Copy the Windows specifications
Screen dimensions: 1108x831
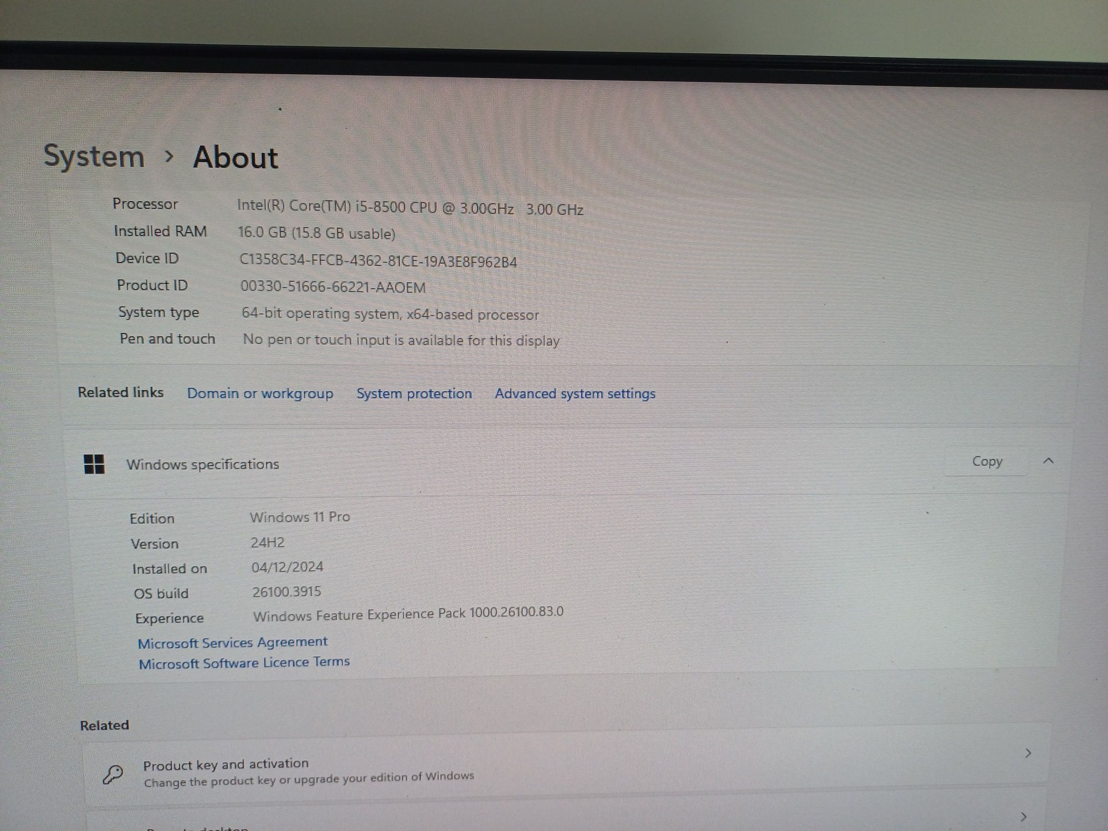(x=987, y=461)
